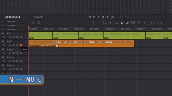Solo the A2 MUSIC track
Screen dimensions: 172x96
(x=17, y=45)
